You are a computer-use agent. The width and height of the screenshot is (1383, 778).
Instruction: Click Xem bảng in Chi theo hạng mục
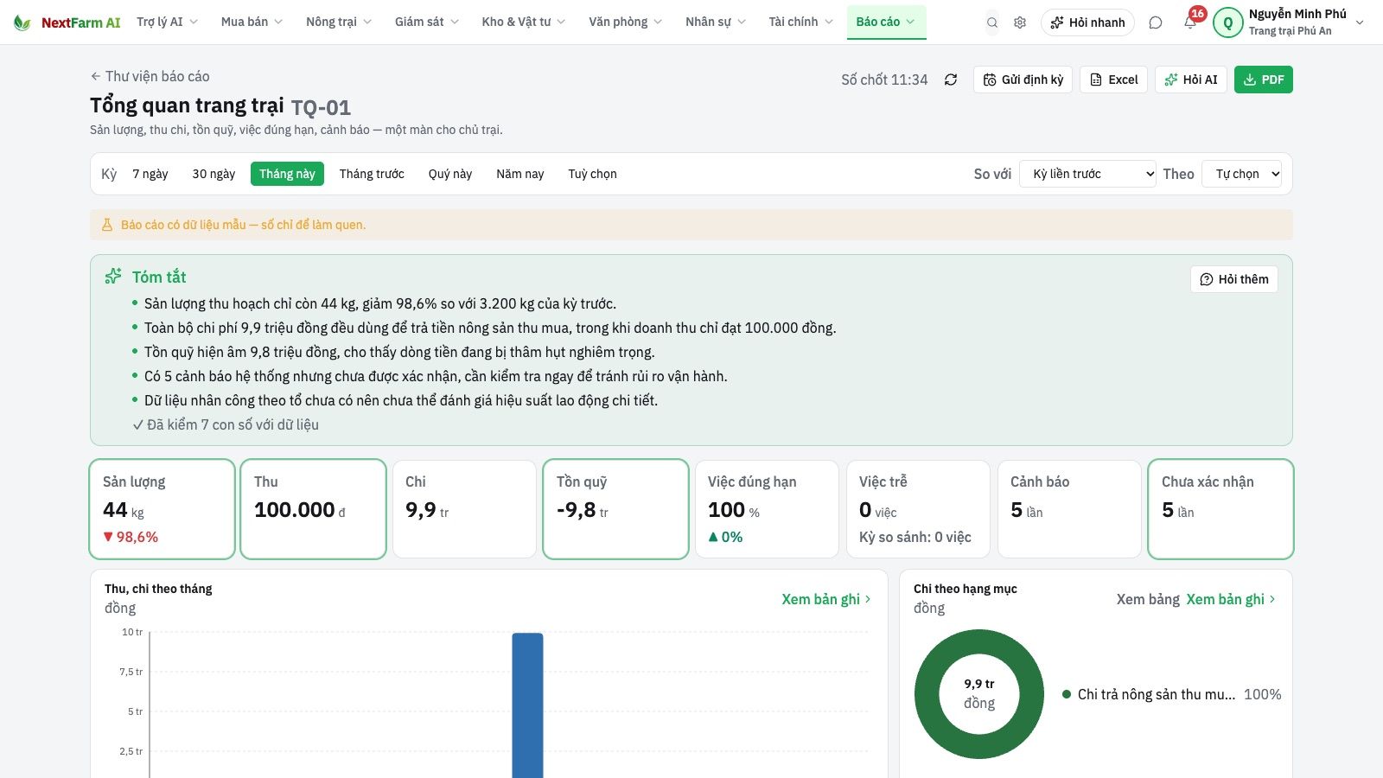point(1148,599)
